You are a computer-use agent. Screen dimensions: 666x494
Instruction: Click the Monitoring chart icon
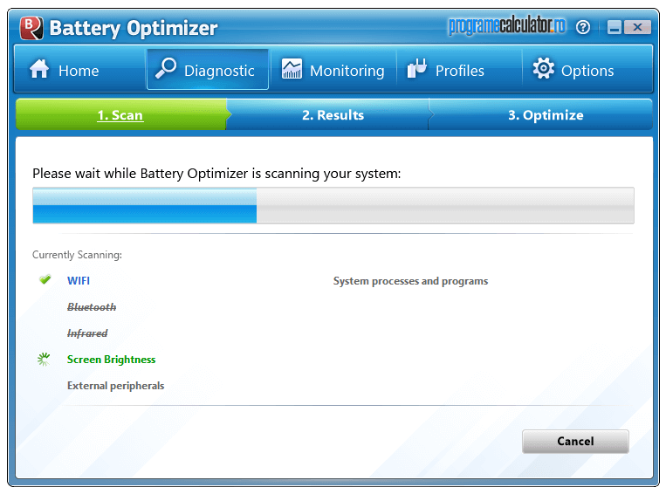(x=292, y=69)
